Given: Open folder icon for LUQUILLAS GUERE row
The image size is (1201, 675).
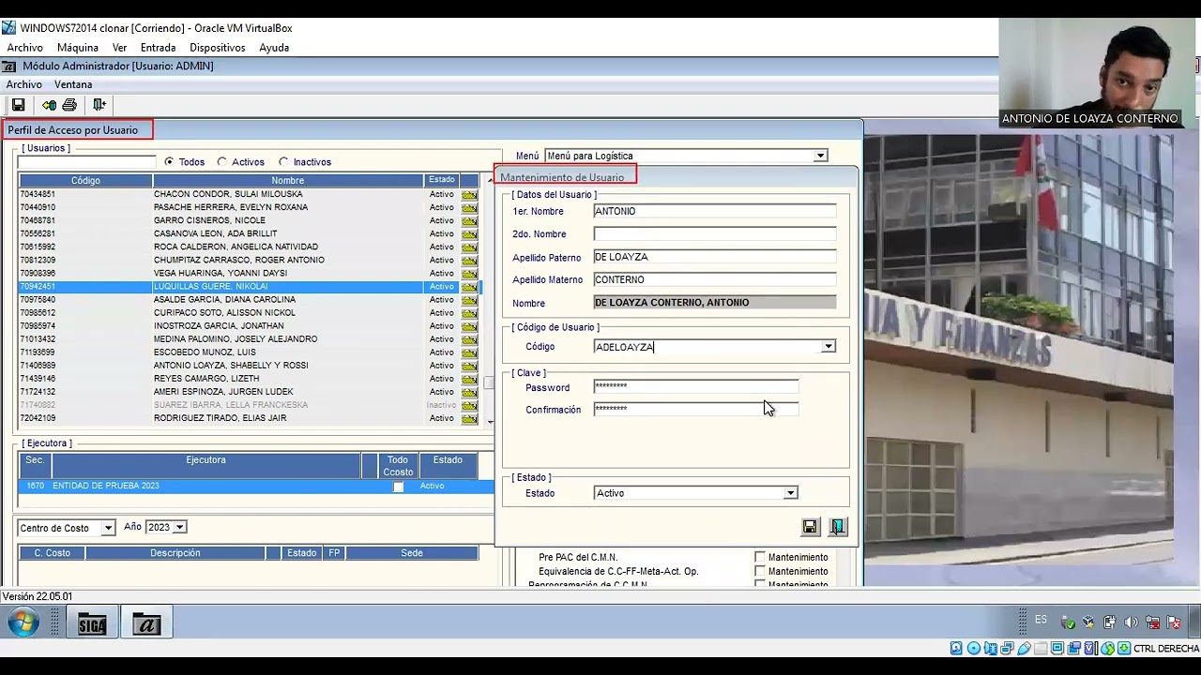Looking at the screenshot, I should coord(470,287).
